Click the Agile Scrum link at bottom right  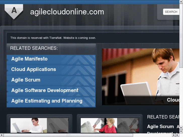pos(160,126)
